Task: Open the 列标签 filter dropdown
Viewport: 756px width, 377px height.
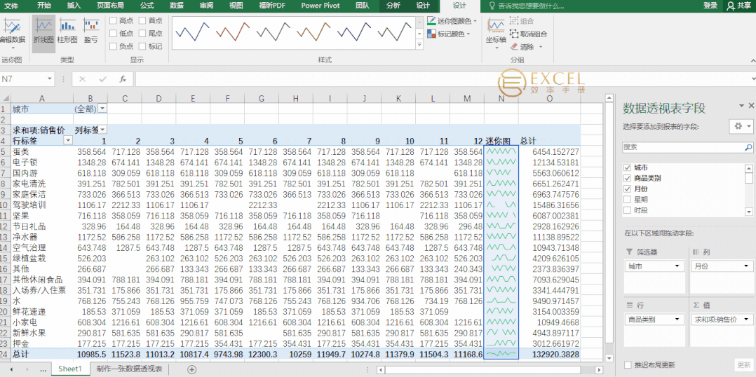Action: [102, 130]
